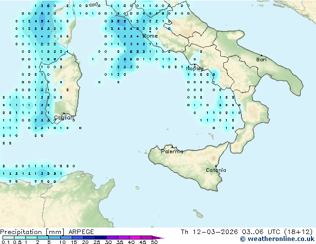316x244 pixels.
Task: Select the 40–45 mm magenta legend swatch
Action: [x=135, y=238]
